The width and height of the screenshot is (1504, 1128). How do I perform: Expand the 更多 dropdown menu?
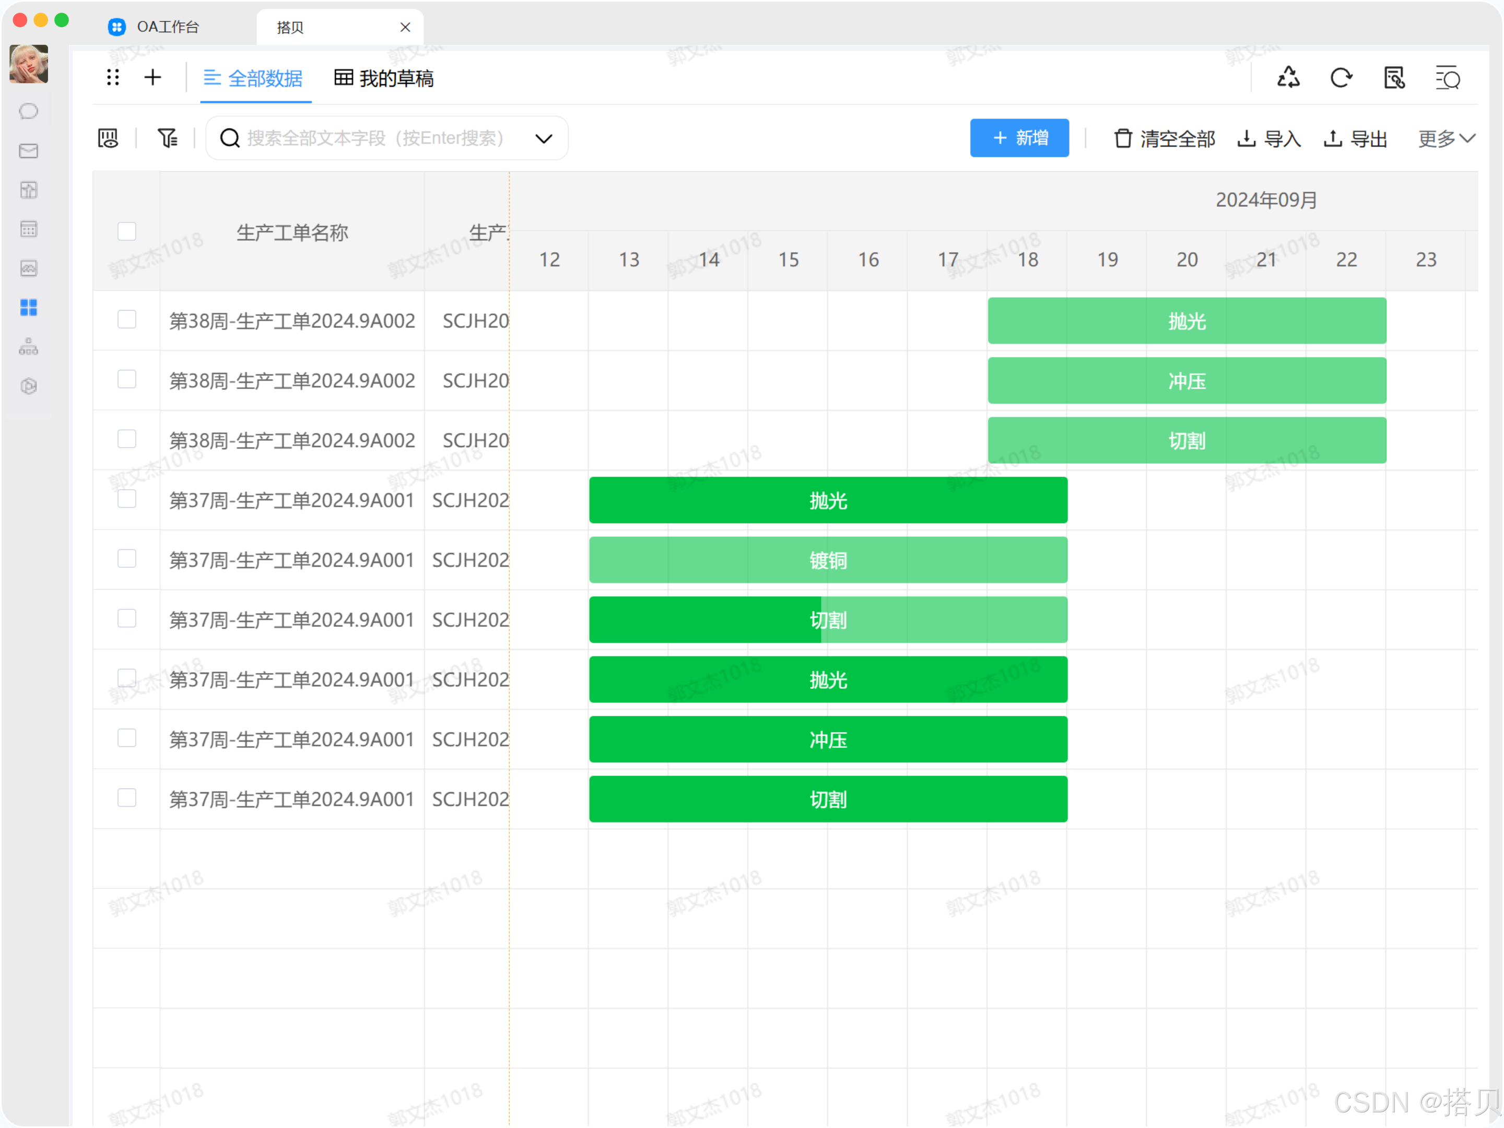1446,139
